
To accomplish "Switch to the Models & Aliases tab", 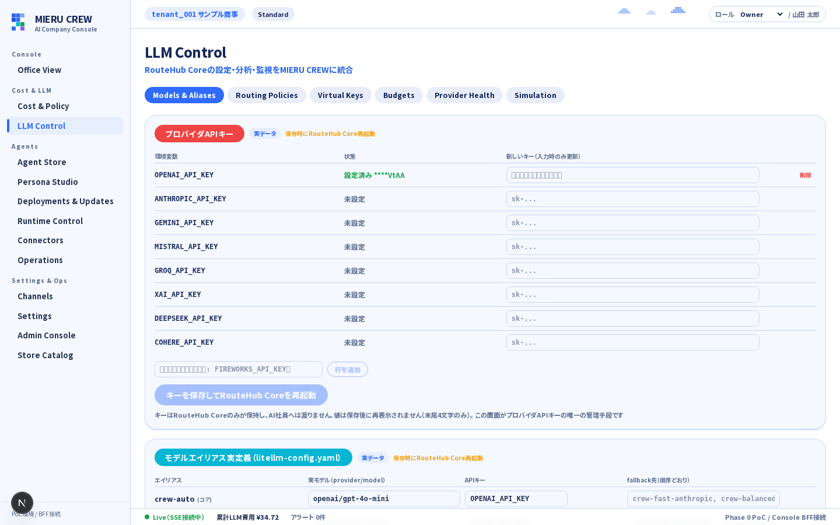I will tap(184, 95).
